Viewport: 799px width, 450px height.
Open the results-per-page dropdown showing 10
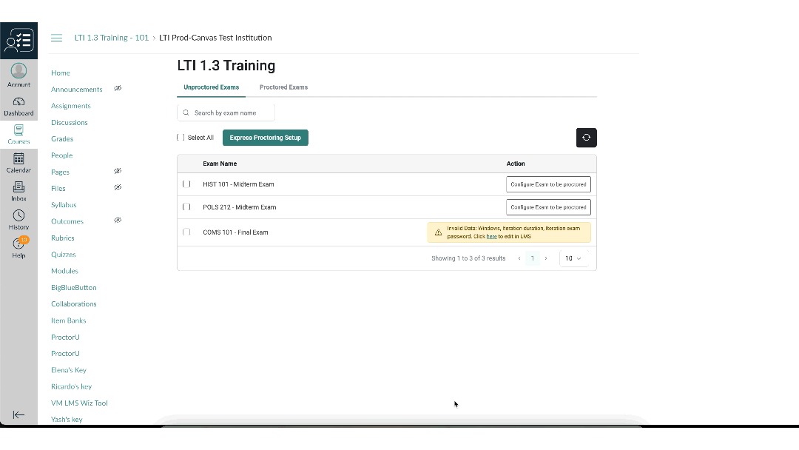(574, 258)
